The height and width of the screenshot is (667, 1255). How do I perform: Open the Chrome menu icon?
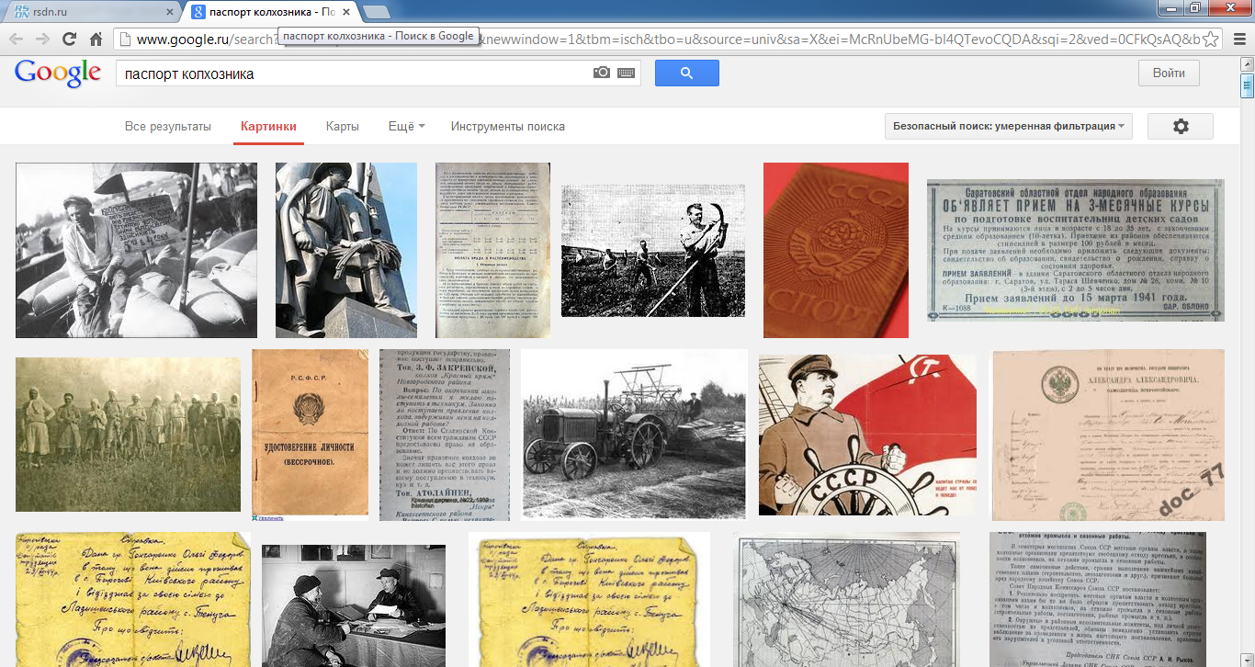click(x=1239, y=40)
